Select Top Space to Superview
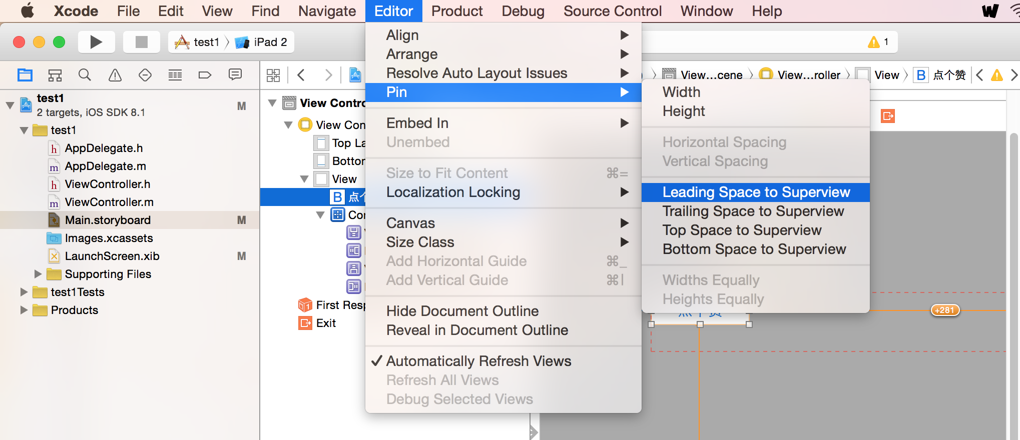The width and height of the screenshot is (1020, 440). 756,230
